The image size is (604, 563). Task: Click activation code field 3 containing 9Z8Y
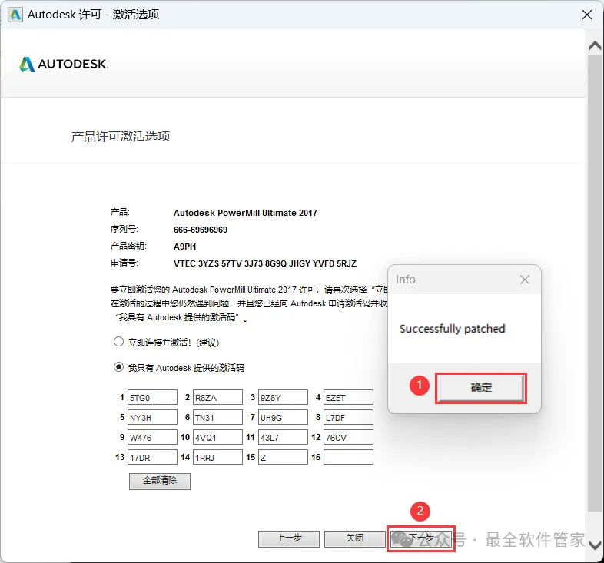pos(283,397)
